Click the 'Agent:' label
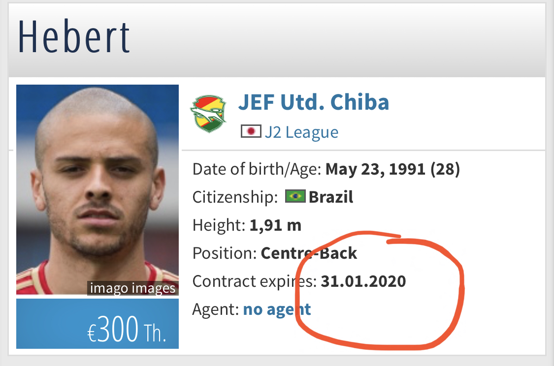 pos(216,309)
